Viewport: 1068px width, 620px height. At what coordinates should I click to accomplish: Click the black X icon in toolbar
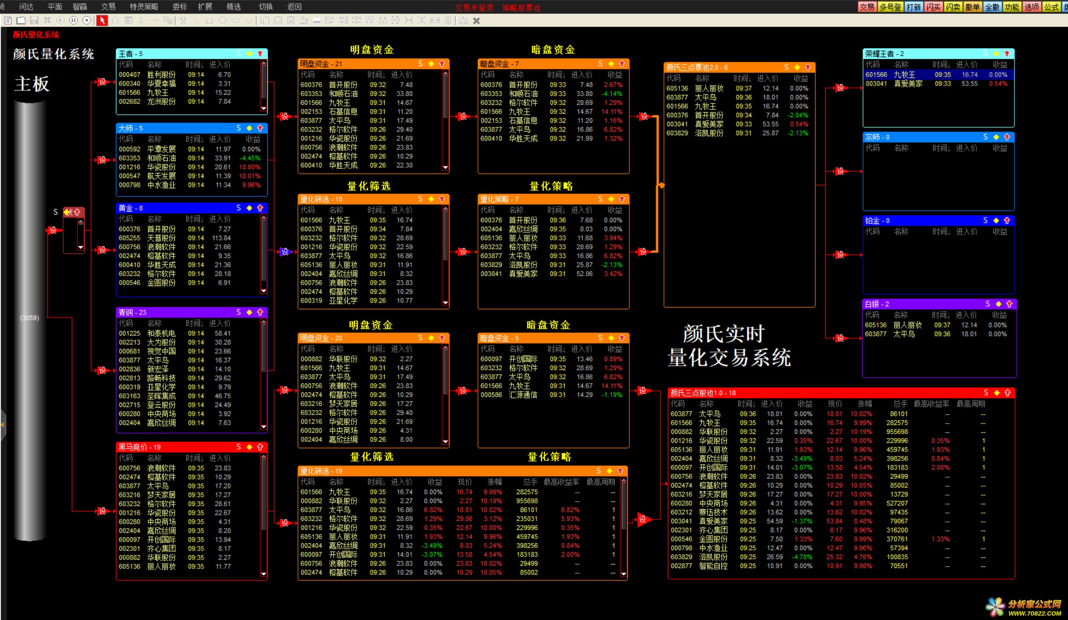(476, 21)
